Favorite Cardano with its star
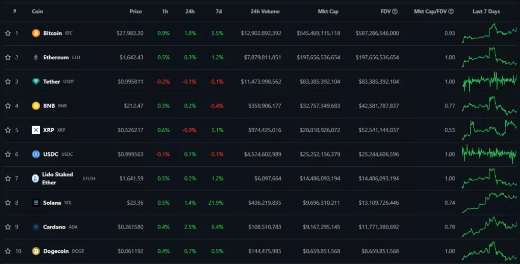Image resolution: width=520 pixels, height=264 pixels. click(x=8, y=227)
